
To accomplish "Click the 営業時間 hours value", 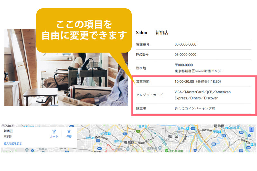I will point(198,81).
